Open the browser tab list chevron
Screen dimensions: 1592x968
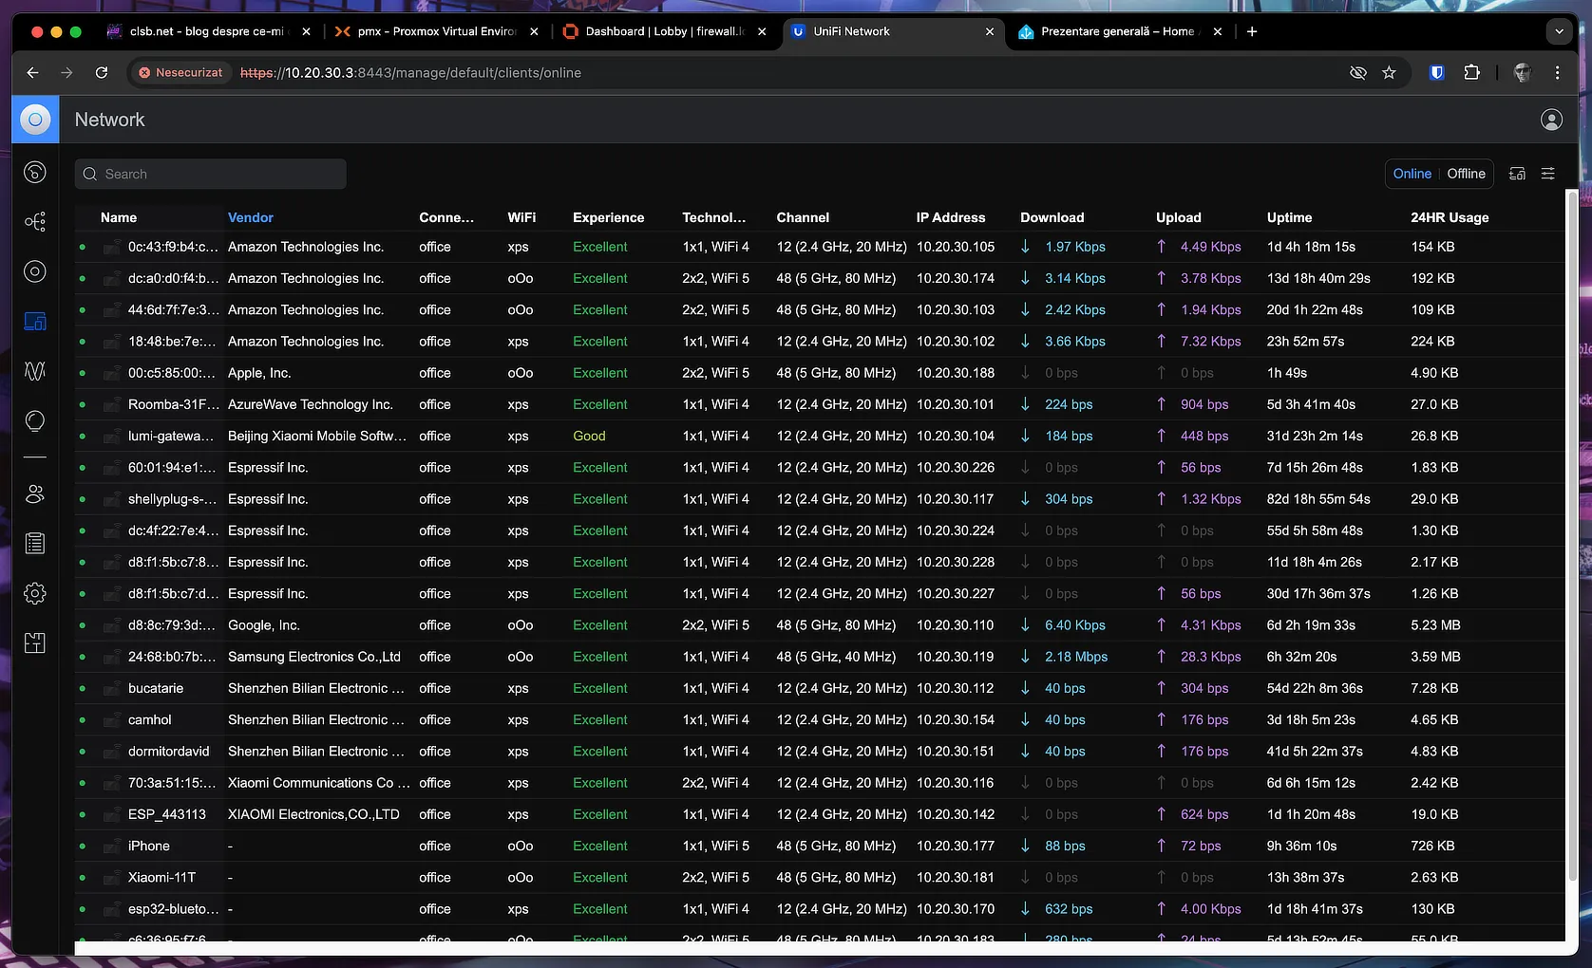1559,31
